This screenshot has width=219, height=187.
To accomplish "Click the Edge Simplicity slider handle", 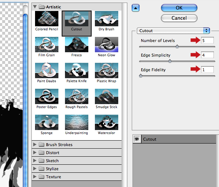I will [170, 61].
